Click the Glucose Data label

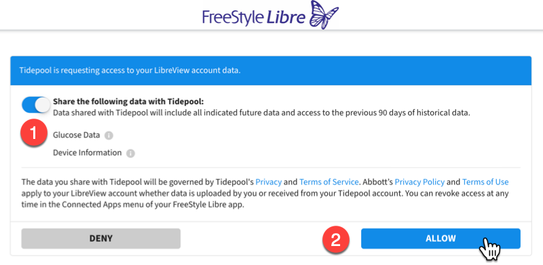(x=76, y=136)
